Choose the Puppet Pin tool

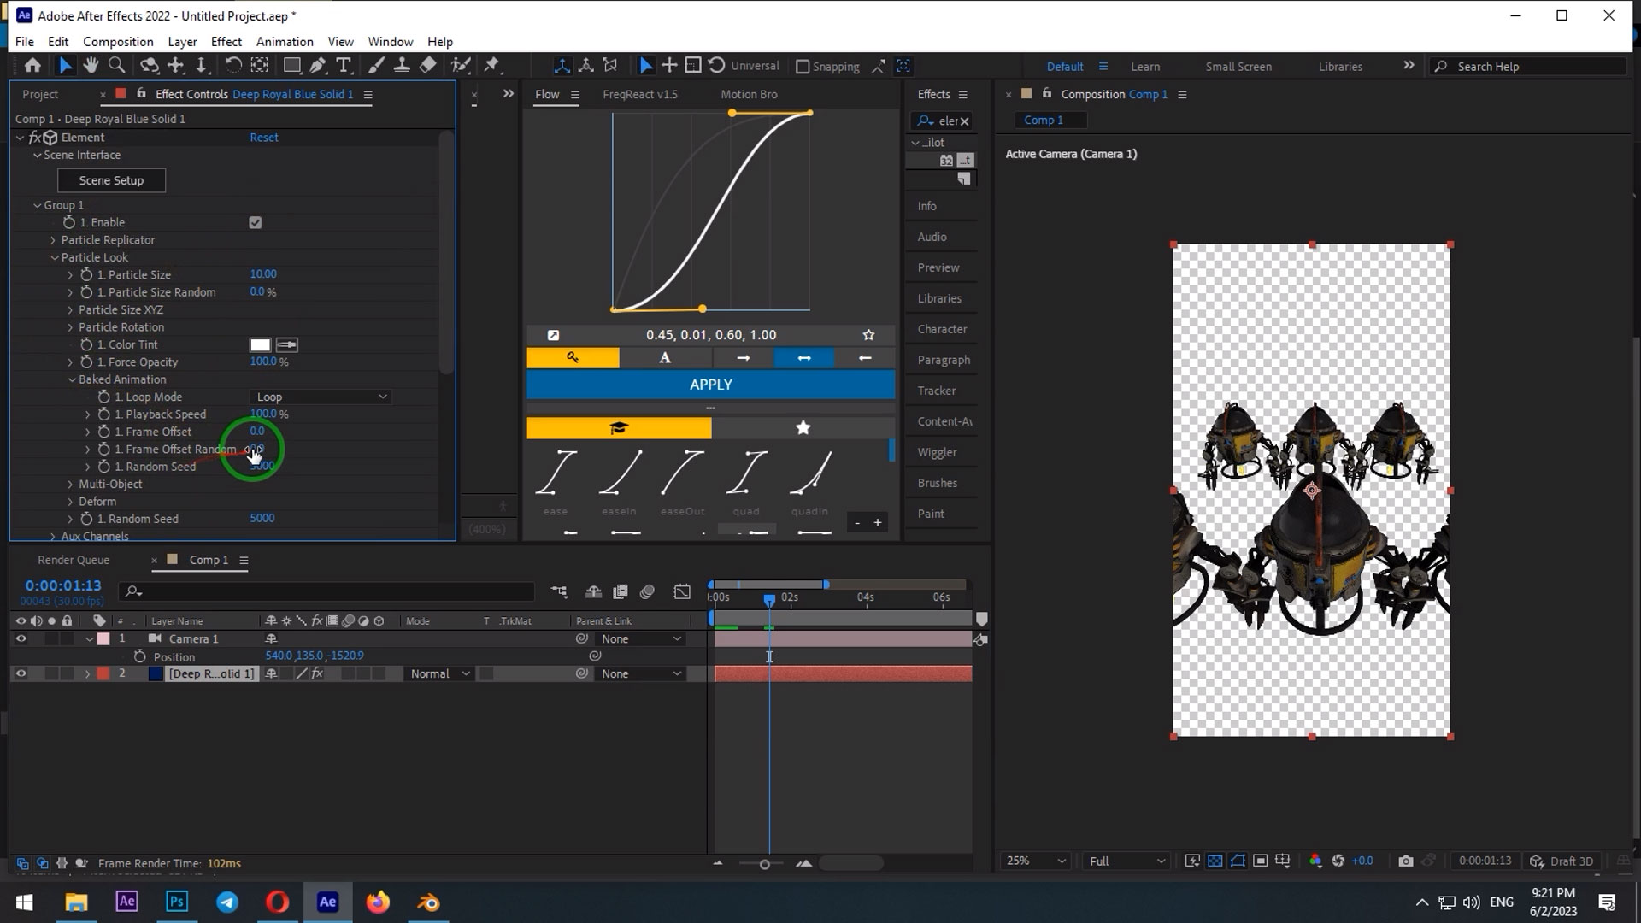tap(491, 66)
